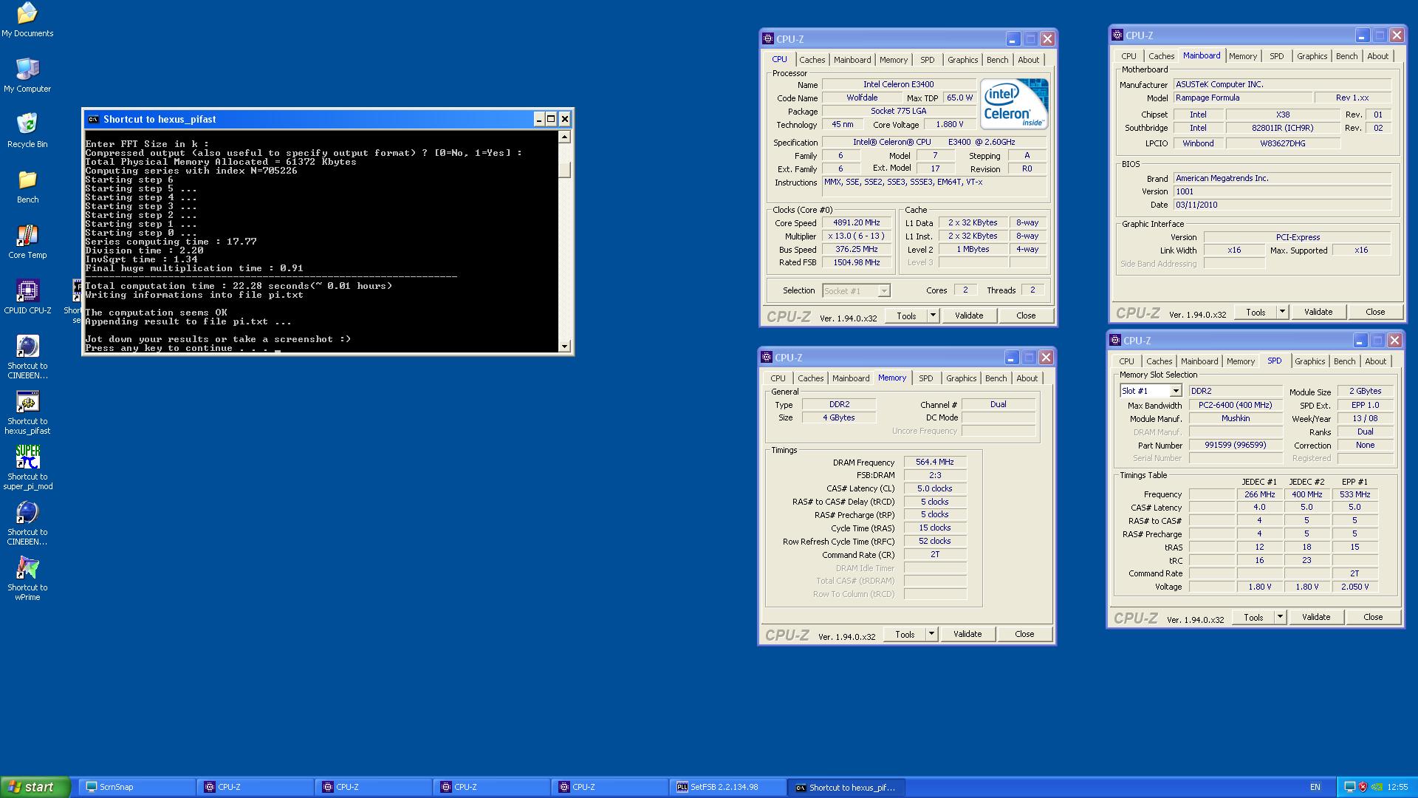Click Validate in SPD window
Screen dimensions: 1418x798
click(1316, 617)
